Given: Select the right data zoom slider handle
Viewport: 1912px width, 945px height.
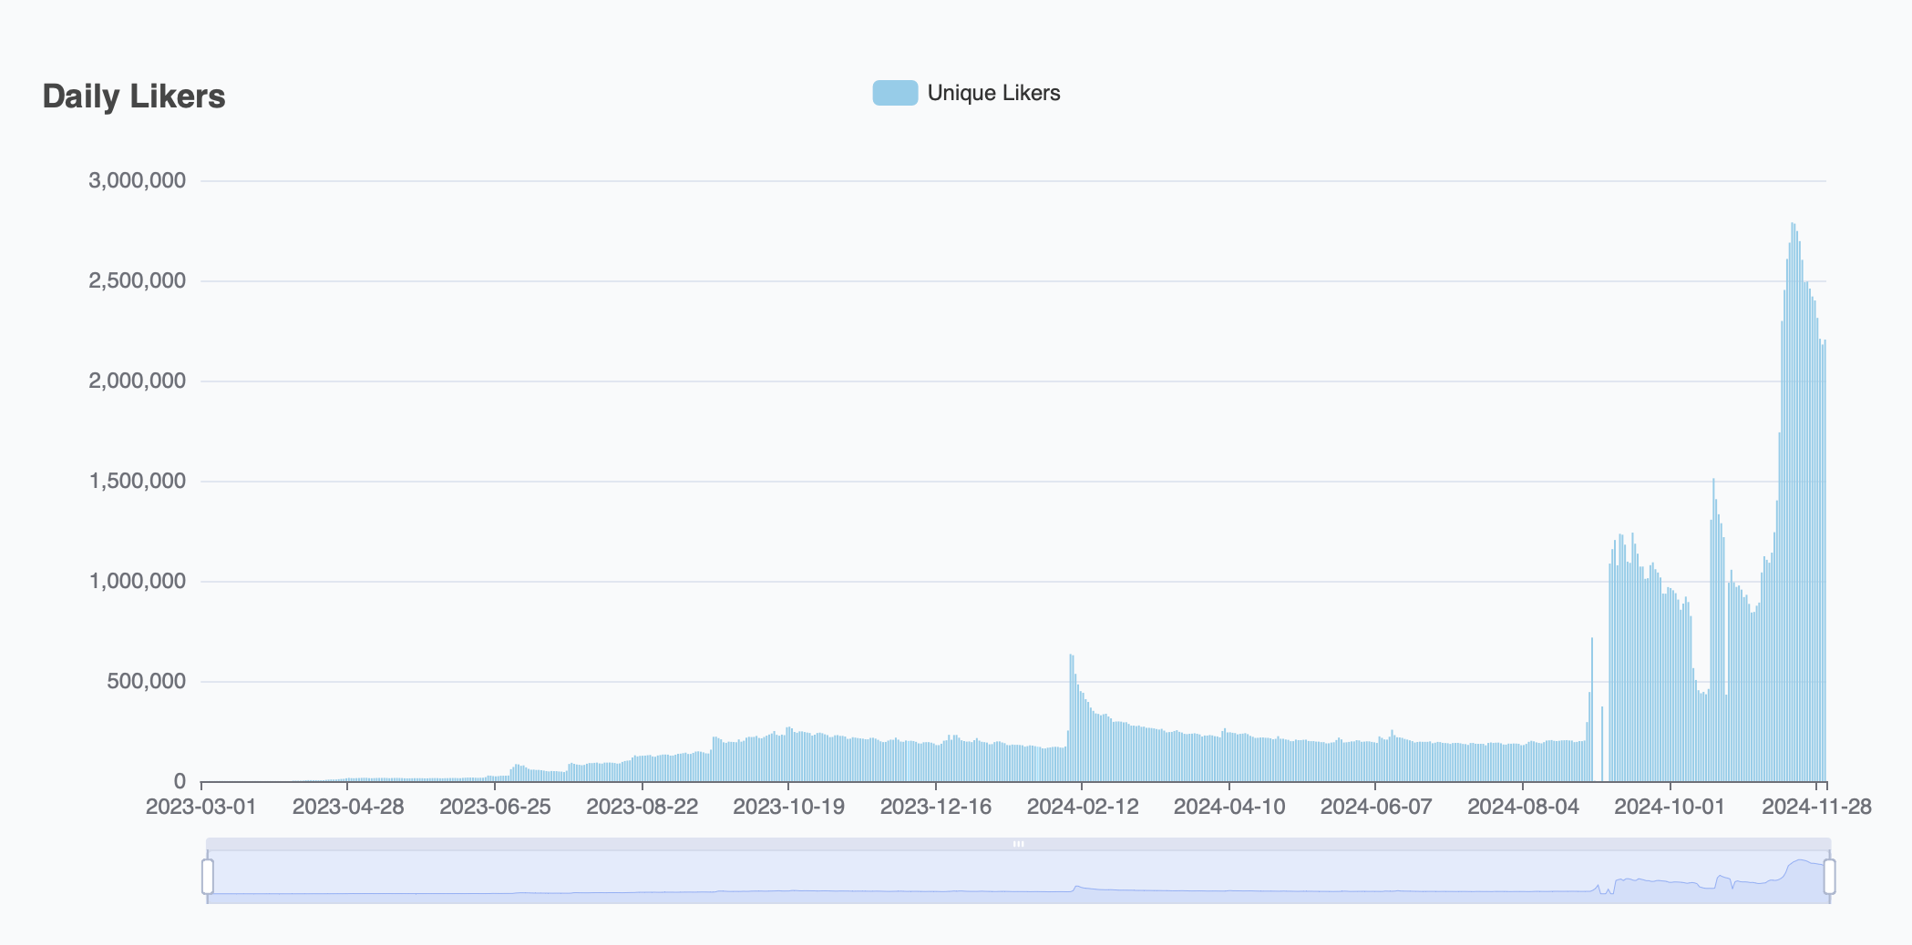Looking at the screenshot, I should [1829, 877].
